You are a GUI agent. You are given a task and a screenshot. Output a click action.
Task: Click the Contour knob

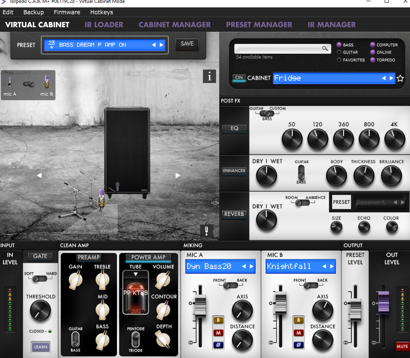point(163,310)
